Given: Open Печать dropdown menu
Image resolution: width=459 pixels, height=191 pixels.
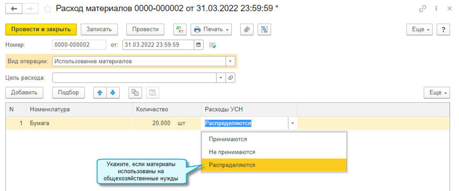Looking at the screenshot, I should pos(211,30).
